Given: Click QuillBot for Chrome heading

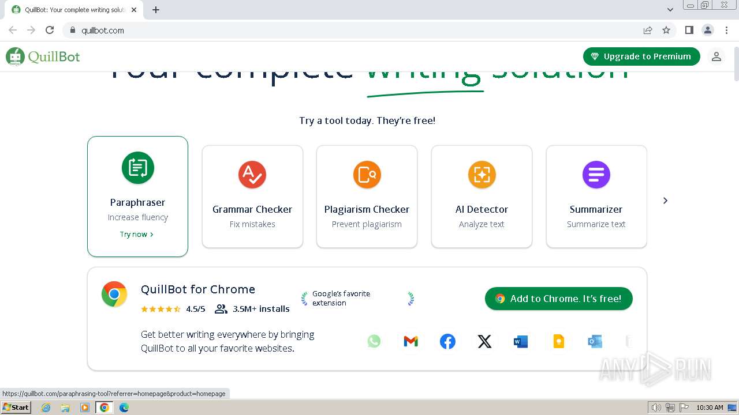Looking at the screenshot, I should click(198, 289).
